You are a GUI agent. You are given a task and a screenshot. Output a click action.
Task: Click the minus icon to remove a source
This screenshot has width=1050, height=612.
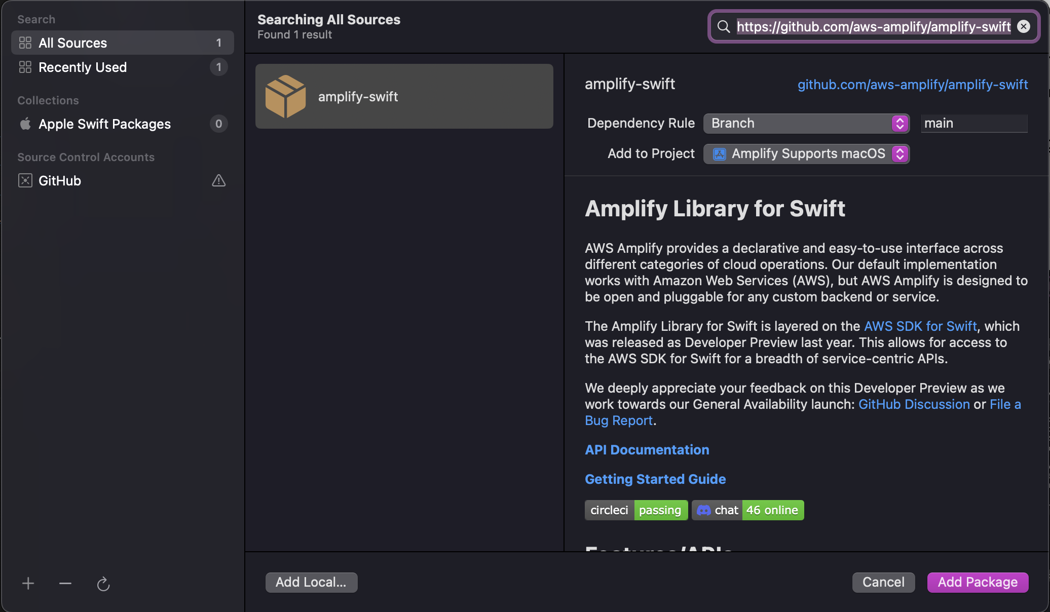65,584
